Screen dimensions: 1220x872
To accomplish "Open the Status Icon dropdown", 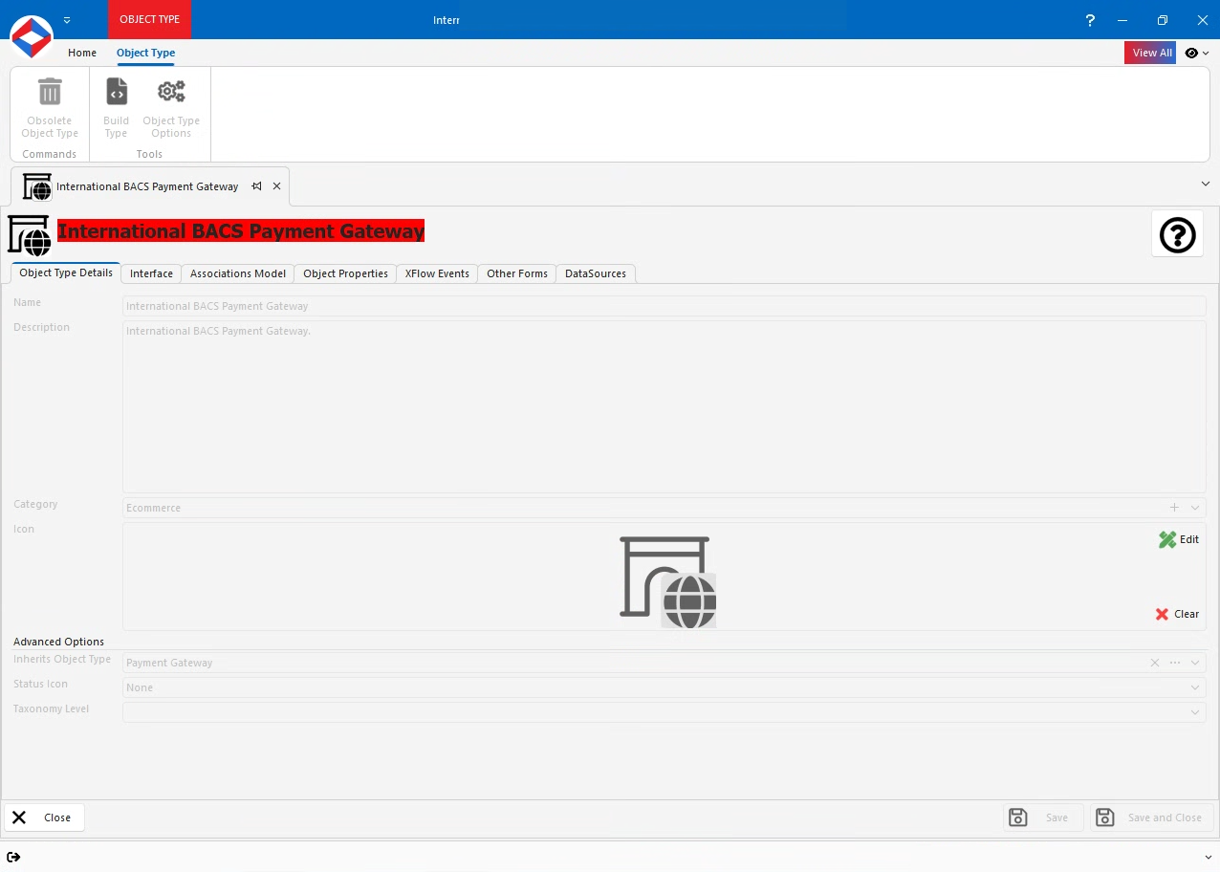I will (1194, 687).
